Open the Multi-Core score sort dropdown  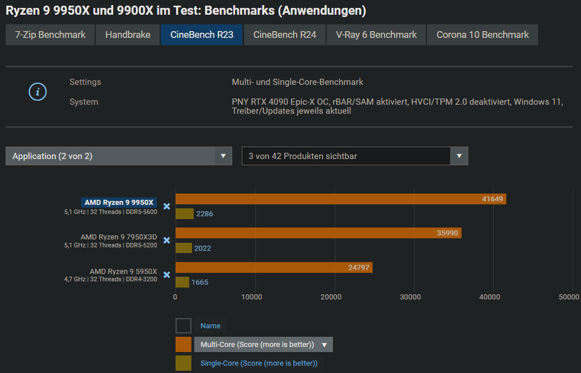point(263,345)
